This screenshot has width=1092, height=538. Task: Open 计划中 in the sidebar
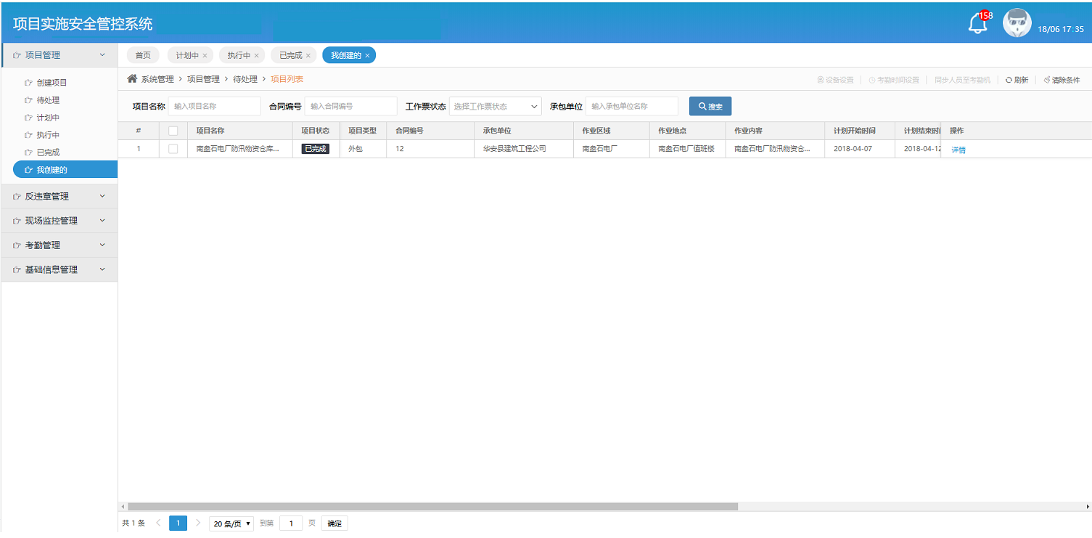click(x=48, y=118)
